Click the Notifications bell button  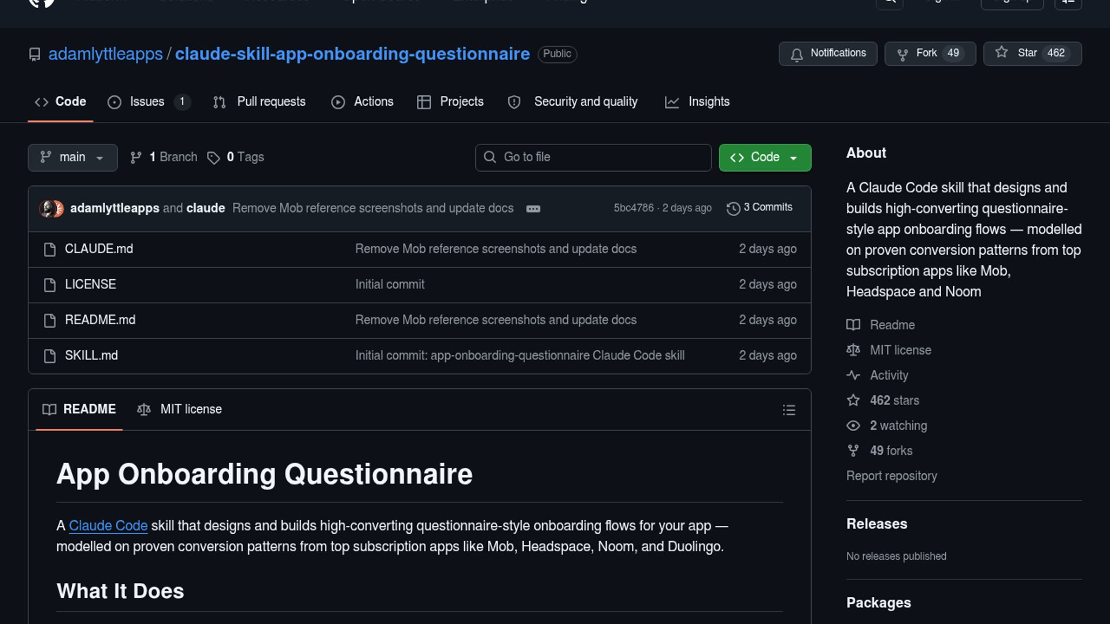[827, 53]
